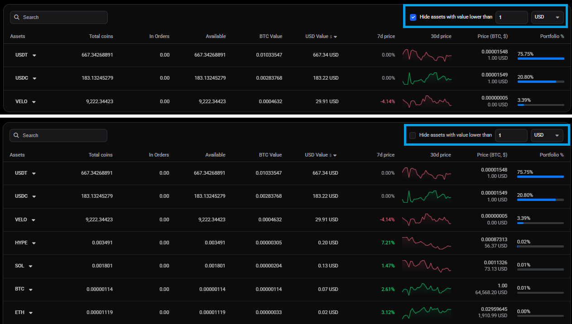Click the HYPE portfolio percentage bar
The width and height of the screenshot is (572, 324).
[540, 246]
